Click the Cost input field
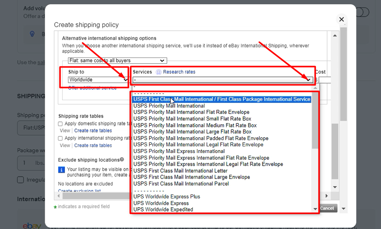This screenshot has height=229, width=381. pos(325,80)
